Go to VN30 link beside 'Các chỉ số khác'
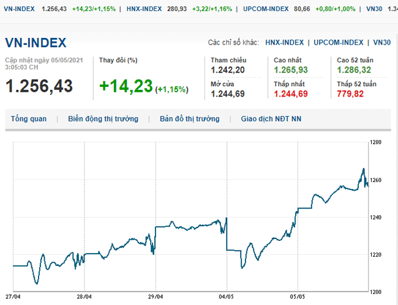This screenshot has height=305, width=398. [381, 42]
